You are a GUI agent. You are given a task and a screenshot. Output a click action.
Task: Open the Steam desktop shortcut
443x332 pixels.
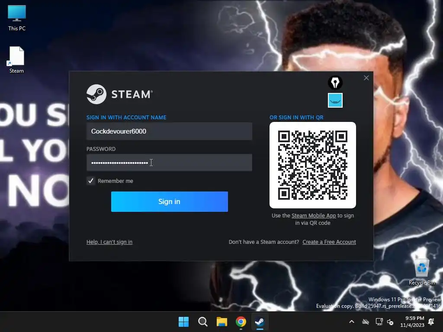[16, 60]
